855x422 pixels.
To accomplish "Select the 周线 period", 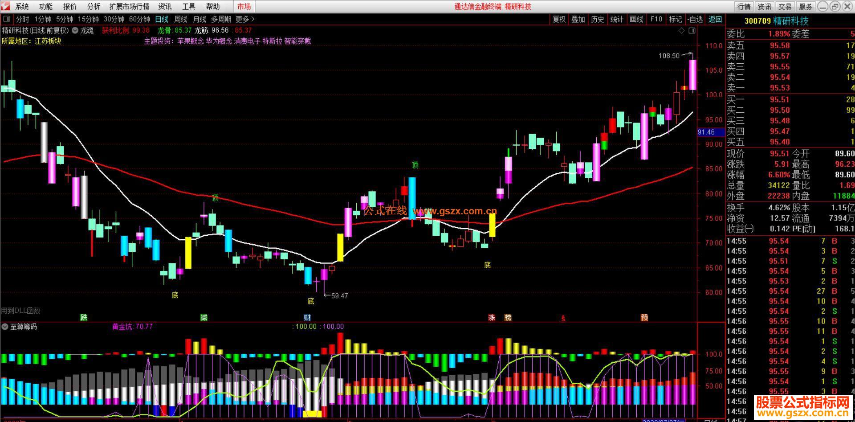I will point(181,19).
